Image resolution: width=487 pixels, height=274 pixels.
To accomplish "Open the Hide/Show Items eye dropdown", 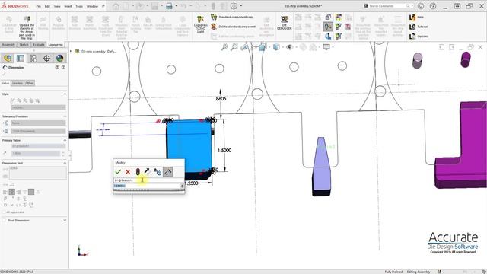I will [x=290, y=47].
